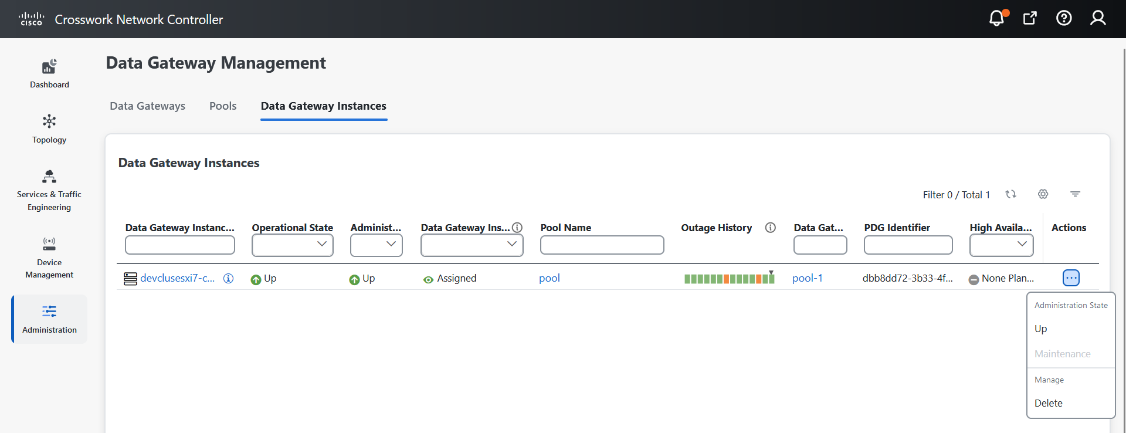Expand Administration State filter dropdown

(377, 245)
